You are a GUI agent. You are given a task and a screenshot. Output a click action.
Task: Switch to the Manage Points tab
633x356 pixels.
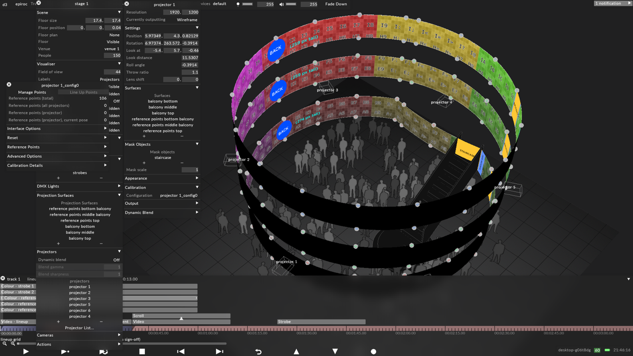pos(32,92)
